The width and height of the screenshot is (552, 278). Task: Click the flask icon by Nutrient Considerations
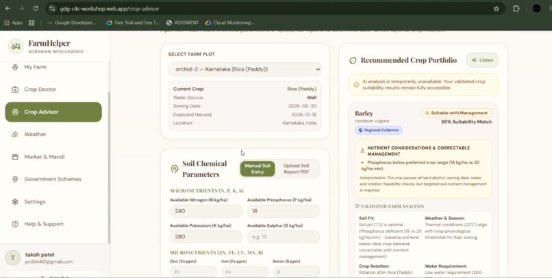coord(362,151)
